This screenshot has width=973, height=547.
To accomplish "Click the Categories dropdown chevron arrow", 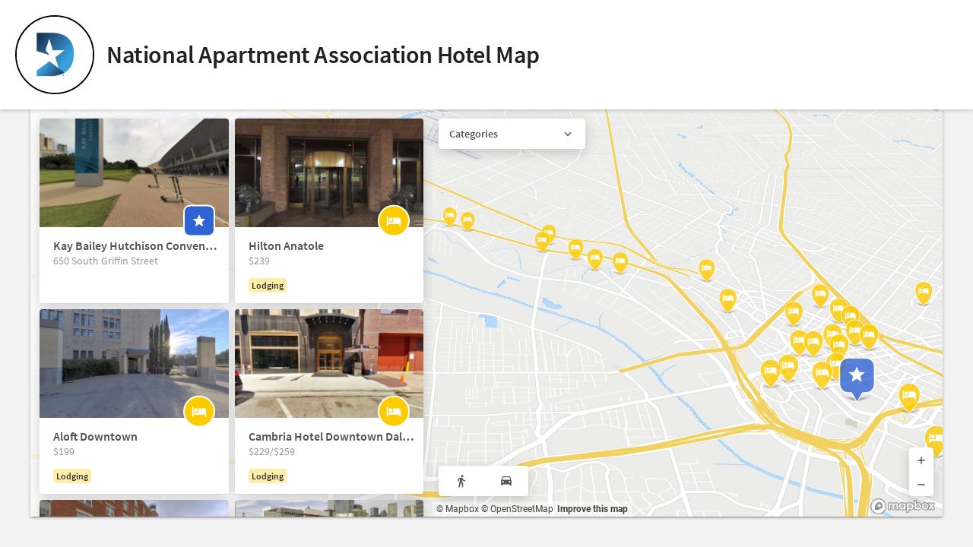I will click(x=567, y=134).
